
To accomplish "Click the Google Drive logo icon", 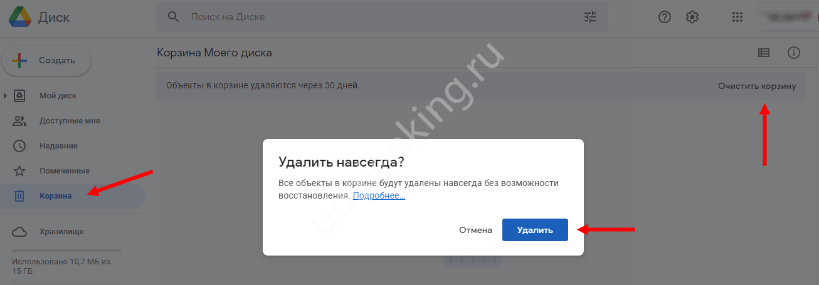I will 20,17.
